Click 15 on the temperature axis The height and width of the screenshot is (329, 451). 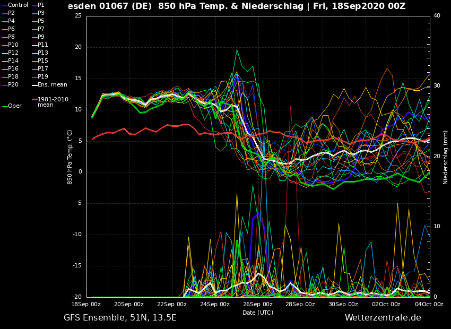78,78
